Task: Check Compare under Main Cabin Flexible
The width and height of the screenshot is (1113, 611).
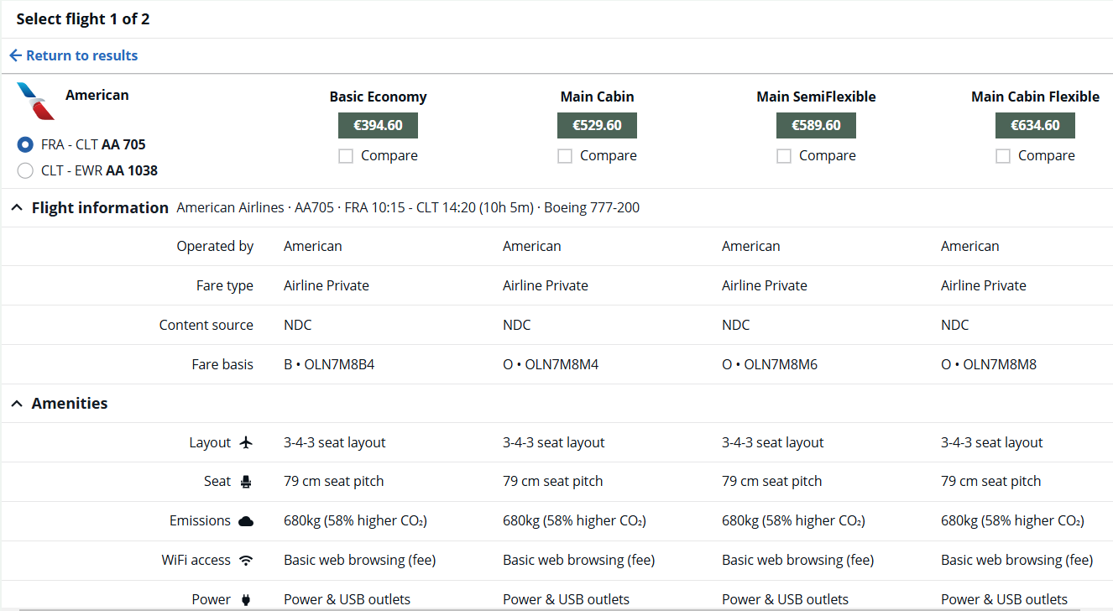Action: 1003,156
